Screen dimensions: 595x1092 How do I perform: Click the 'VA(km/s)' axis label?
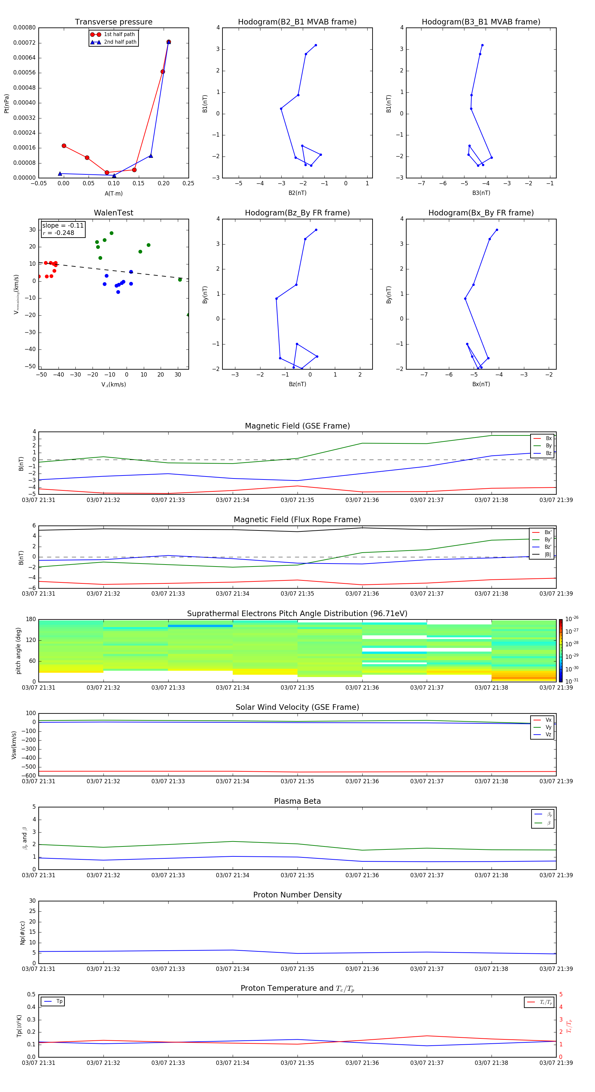coord(113,385)
